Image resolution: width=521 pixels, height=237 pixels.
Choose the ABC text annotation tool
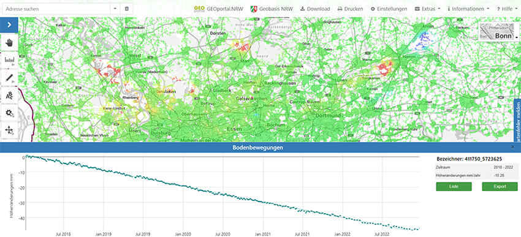[x=9, y=96]
